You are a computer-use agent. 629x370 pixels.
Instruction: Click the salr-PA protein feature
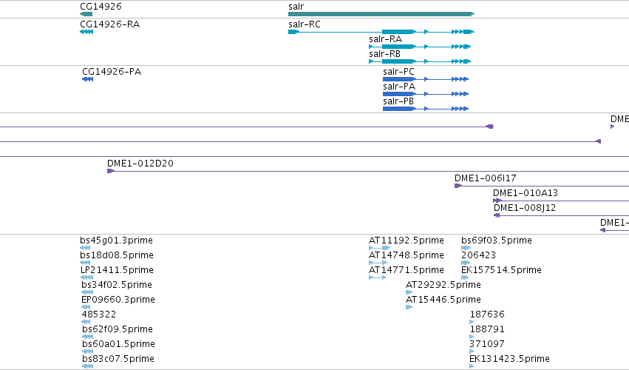click(x=426, y=94)
